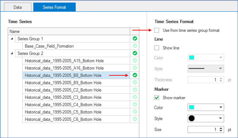Click status icon for Base_Case_Field_Formation row
The image size is (238, 138).
[135, 46]
